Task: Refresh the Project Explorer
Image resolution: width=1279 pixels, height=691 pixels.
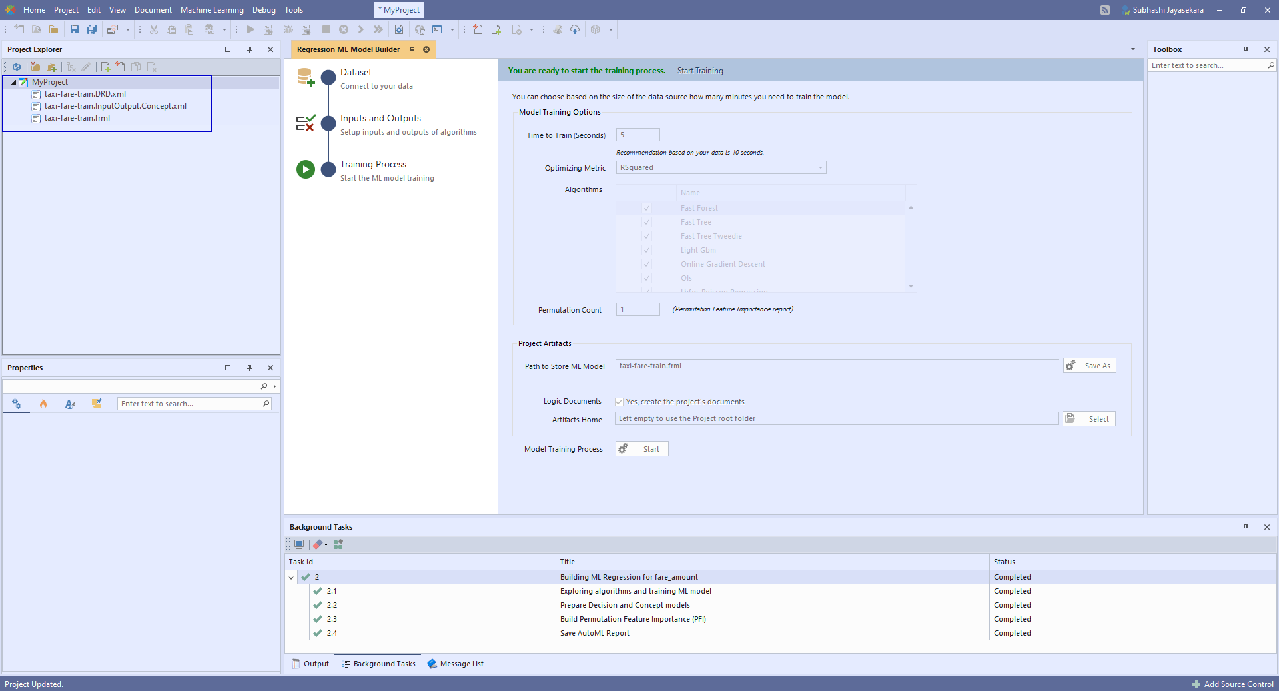Action: tap(17, 67)
